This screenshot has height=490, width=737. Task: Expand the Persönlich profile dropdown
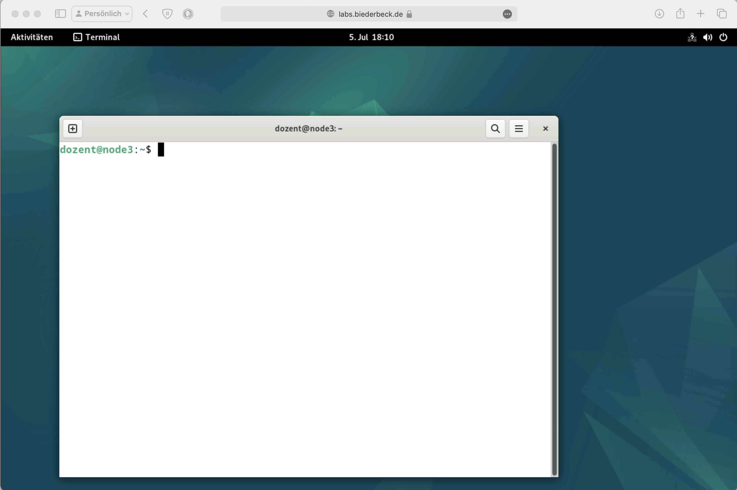point(102,14)
